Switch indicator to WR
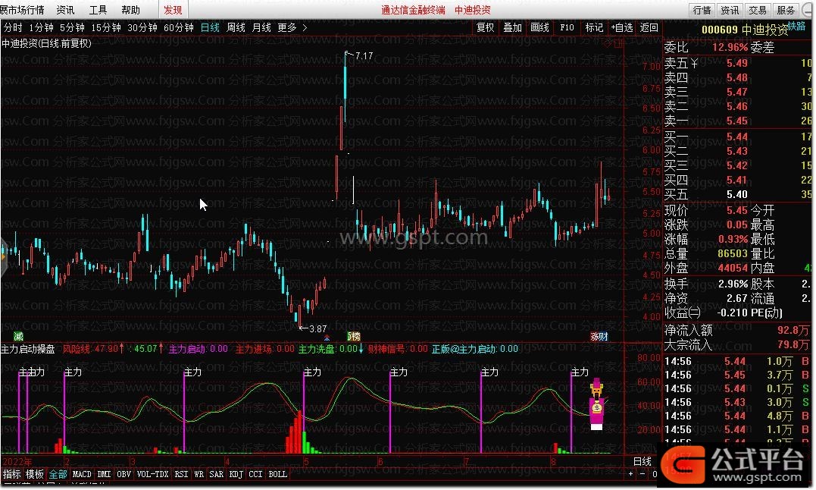This screenshot has height=490, width=816. (x=199, y=474)
